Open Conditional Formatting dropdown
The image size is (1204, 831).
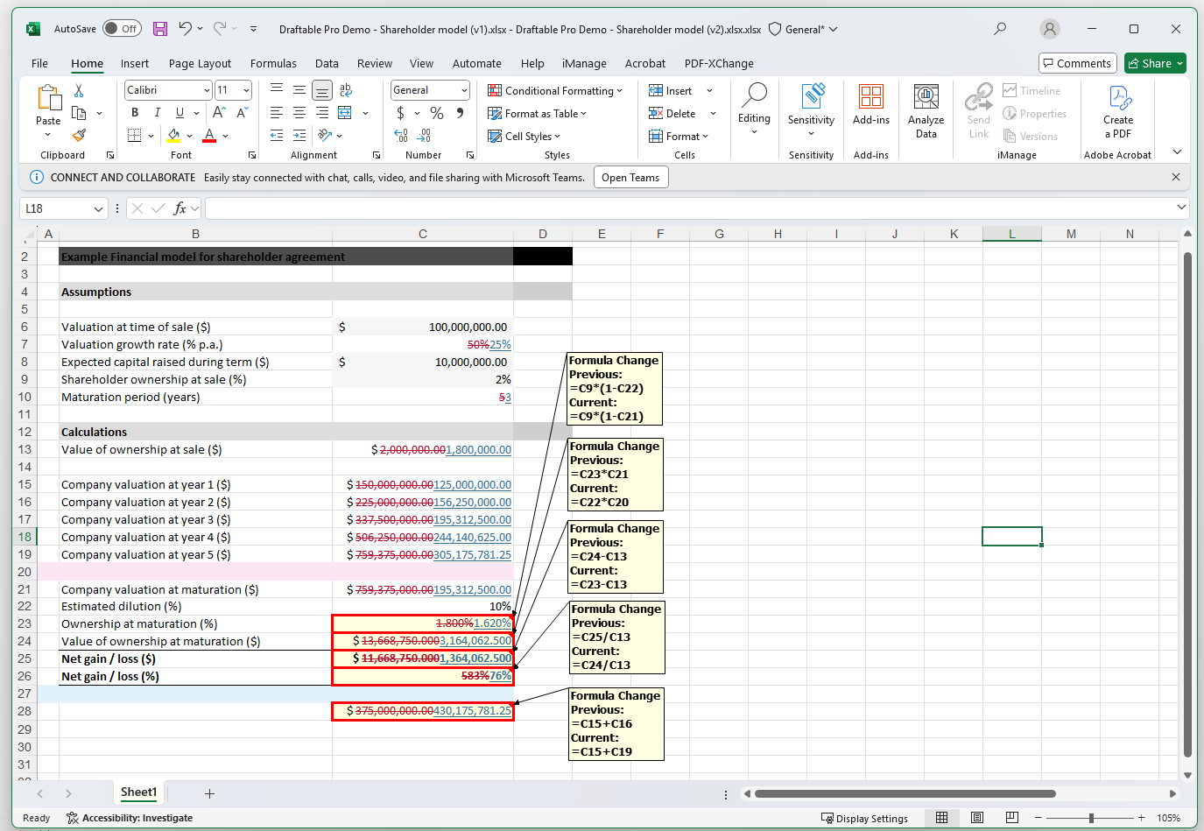[x=555, y=90]
